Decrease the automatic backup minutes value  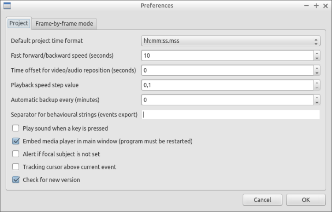pyautogui.click(x=317, y=102)
